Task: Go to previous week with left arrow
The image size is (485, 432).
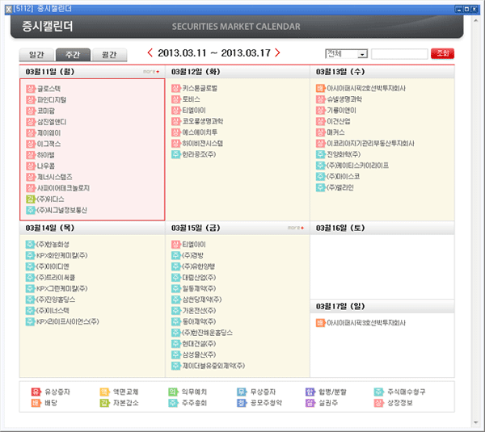Action: 150,53
